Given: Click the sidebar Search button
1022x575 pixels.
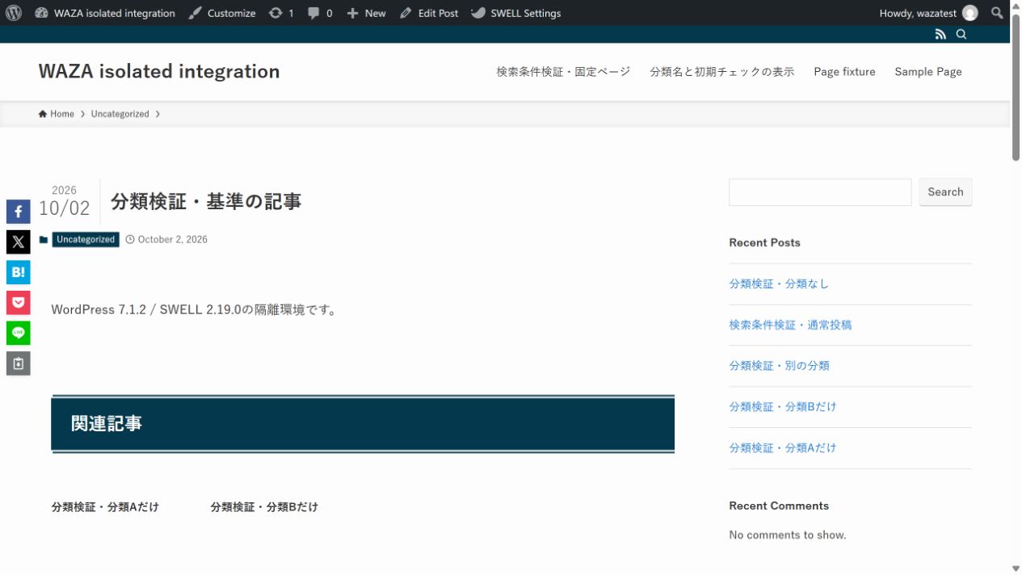Looking at the screenshot, I should [x=945, y=192].
